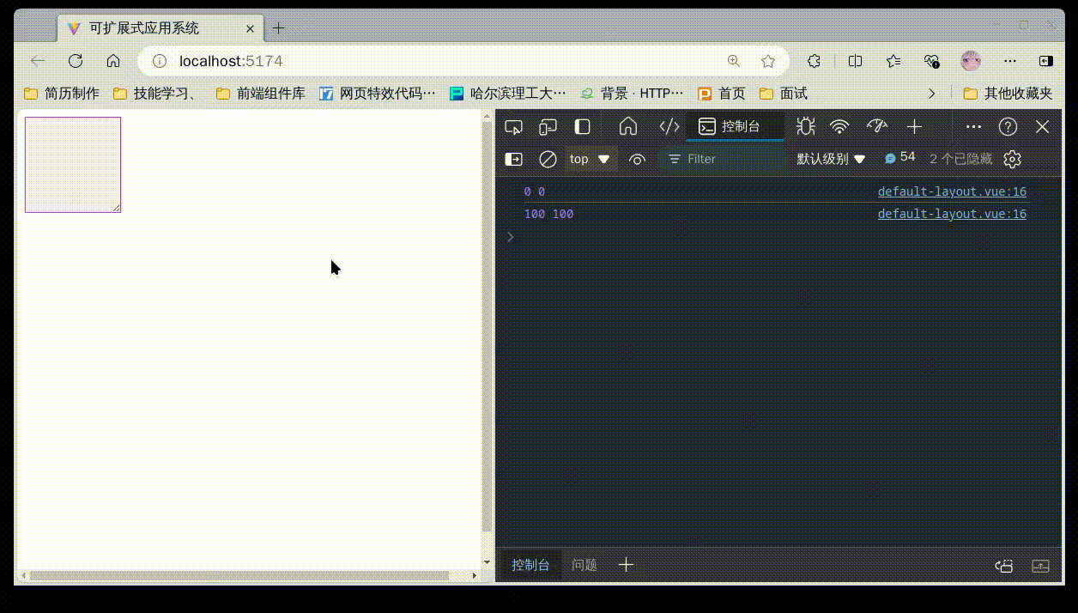Go back in the browser
1078x613 pixels.
(x=38, y=61)
